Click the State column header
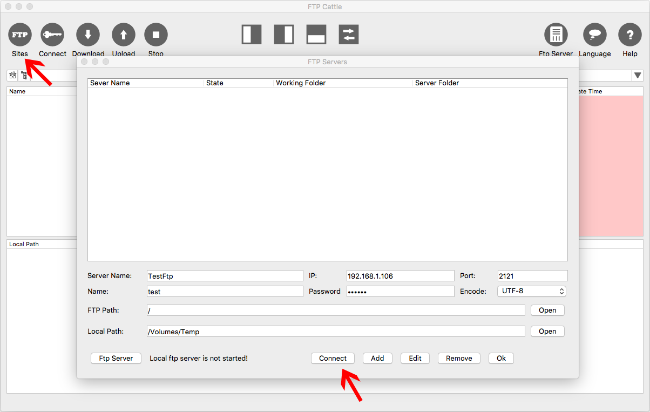Image resolution: width=650 pixels, height=412 pixels. point(239,83)
